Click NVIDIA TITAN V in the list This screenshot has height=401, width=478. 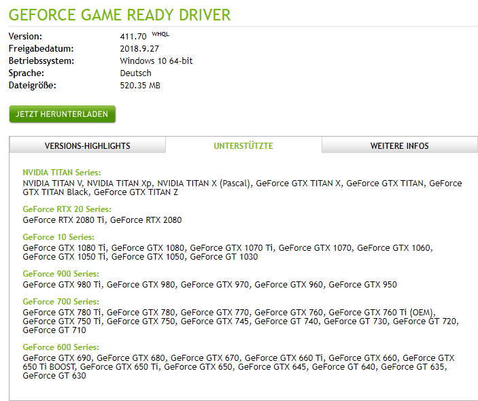pos(52,183)
